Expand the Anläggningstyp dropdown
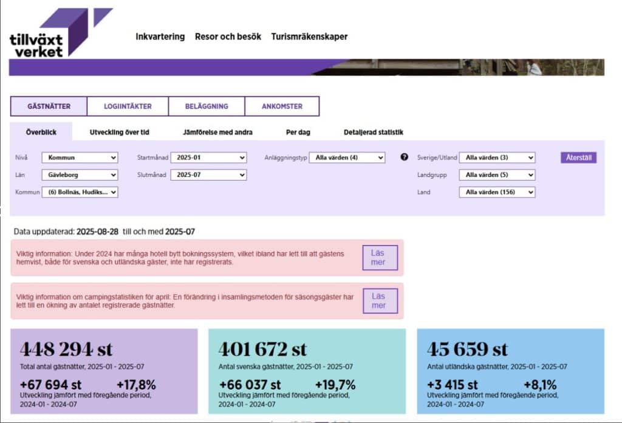Screen dimensions: 622x423 pyautogui.click(x=347, y=157)
